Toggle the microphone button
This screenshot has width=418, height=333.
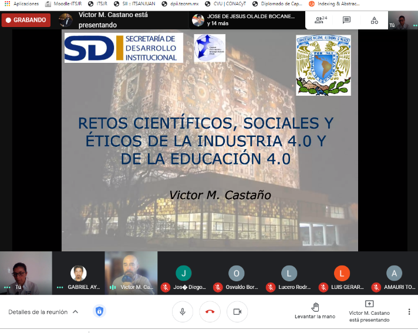pos(183,312)
